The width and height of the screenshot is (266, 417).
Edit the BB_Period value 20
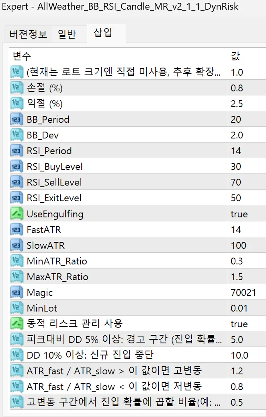[x=236, y=120]
